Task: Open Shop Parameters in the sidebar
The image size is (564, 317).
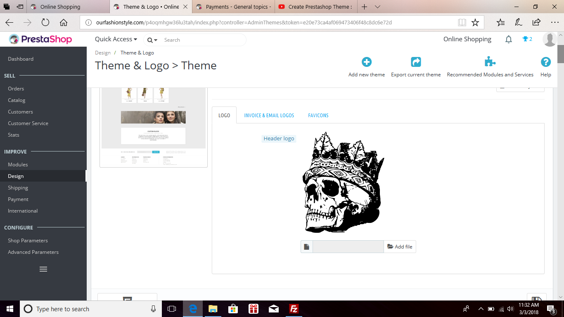Action: click(x=28, y=241)
